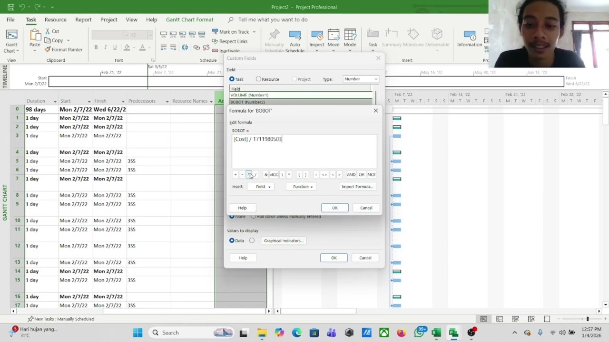This screenshot has height=342, width=609.
Task: Click the Information icon in ribbon
Action: [470, 36]
